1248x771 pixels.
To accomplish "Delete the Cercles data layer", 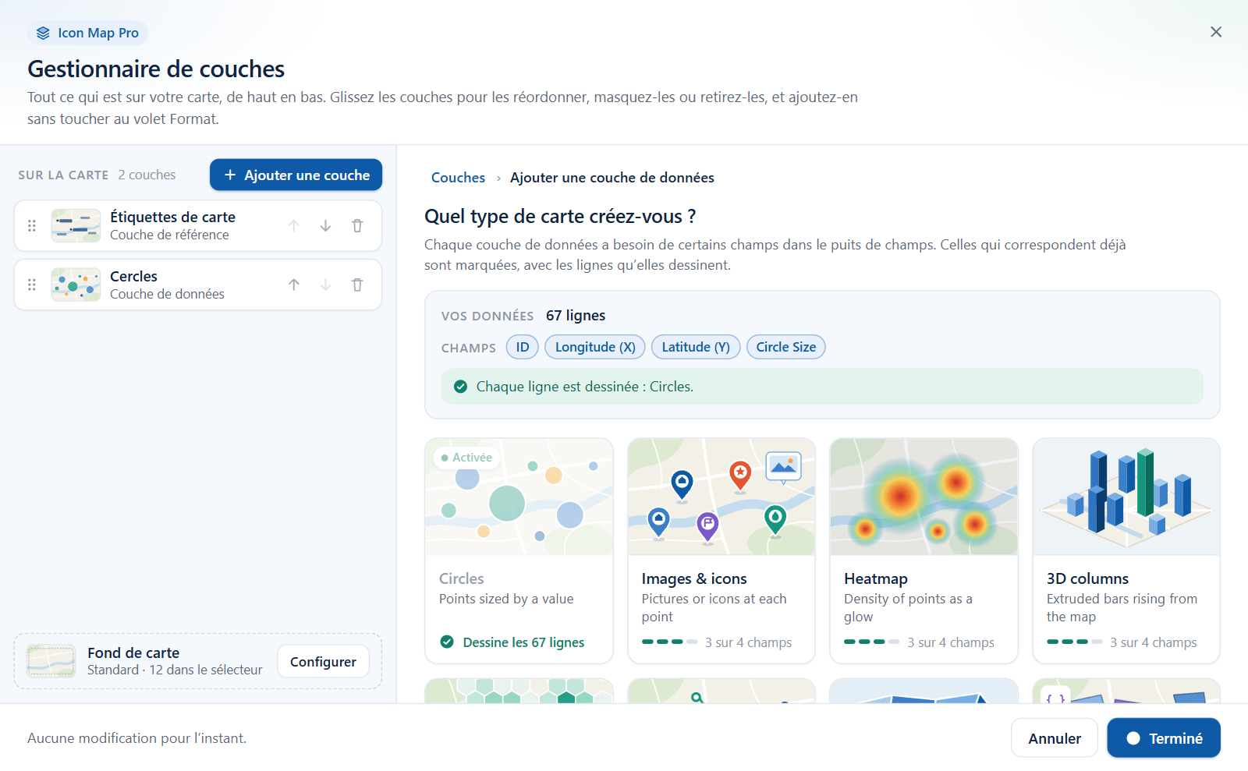I will point(357,285).
